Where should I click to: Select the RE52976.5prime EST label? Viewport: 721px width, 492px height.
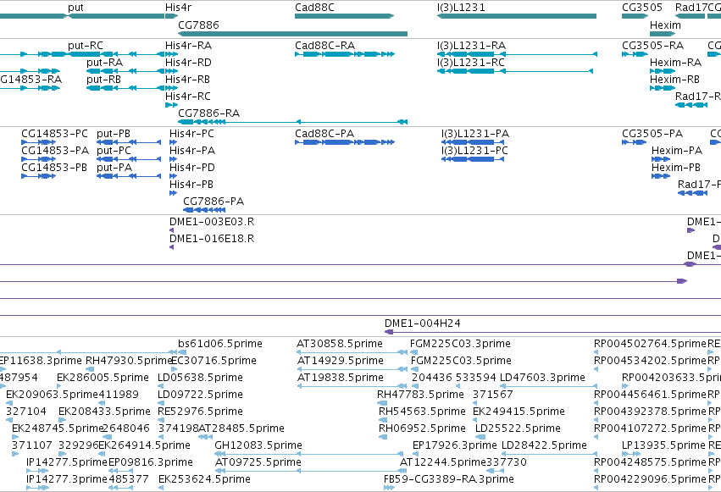200,412
